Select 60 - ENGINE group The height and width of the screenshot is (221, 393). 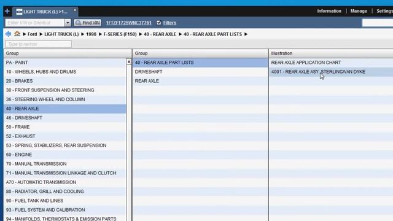pyautogui.click(x=65, y=155)
